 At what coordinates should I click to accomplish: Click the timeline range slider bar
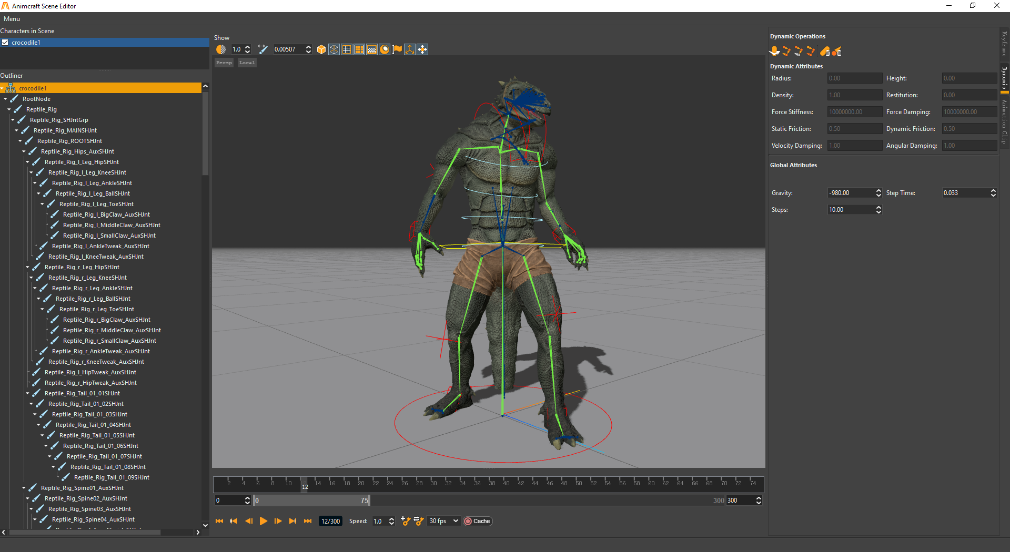click(311, 500)
